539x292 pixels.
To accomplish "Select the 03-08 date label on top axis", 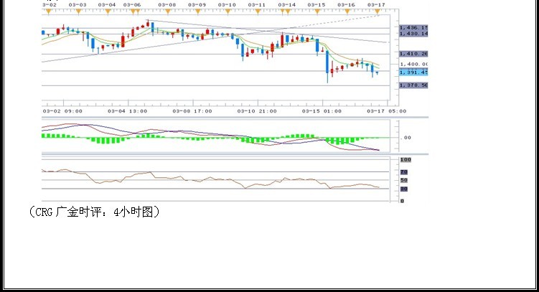I will tap(167, 5).
